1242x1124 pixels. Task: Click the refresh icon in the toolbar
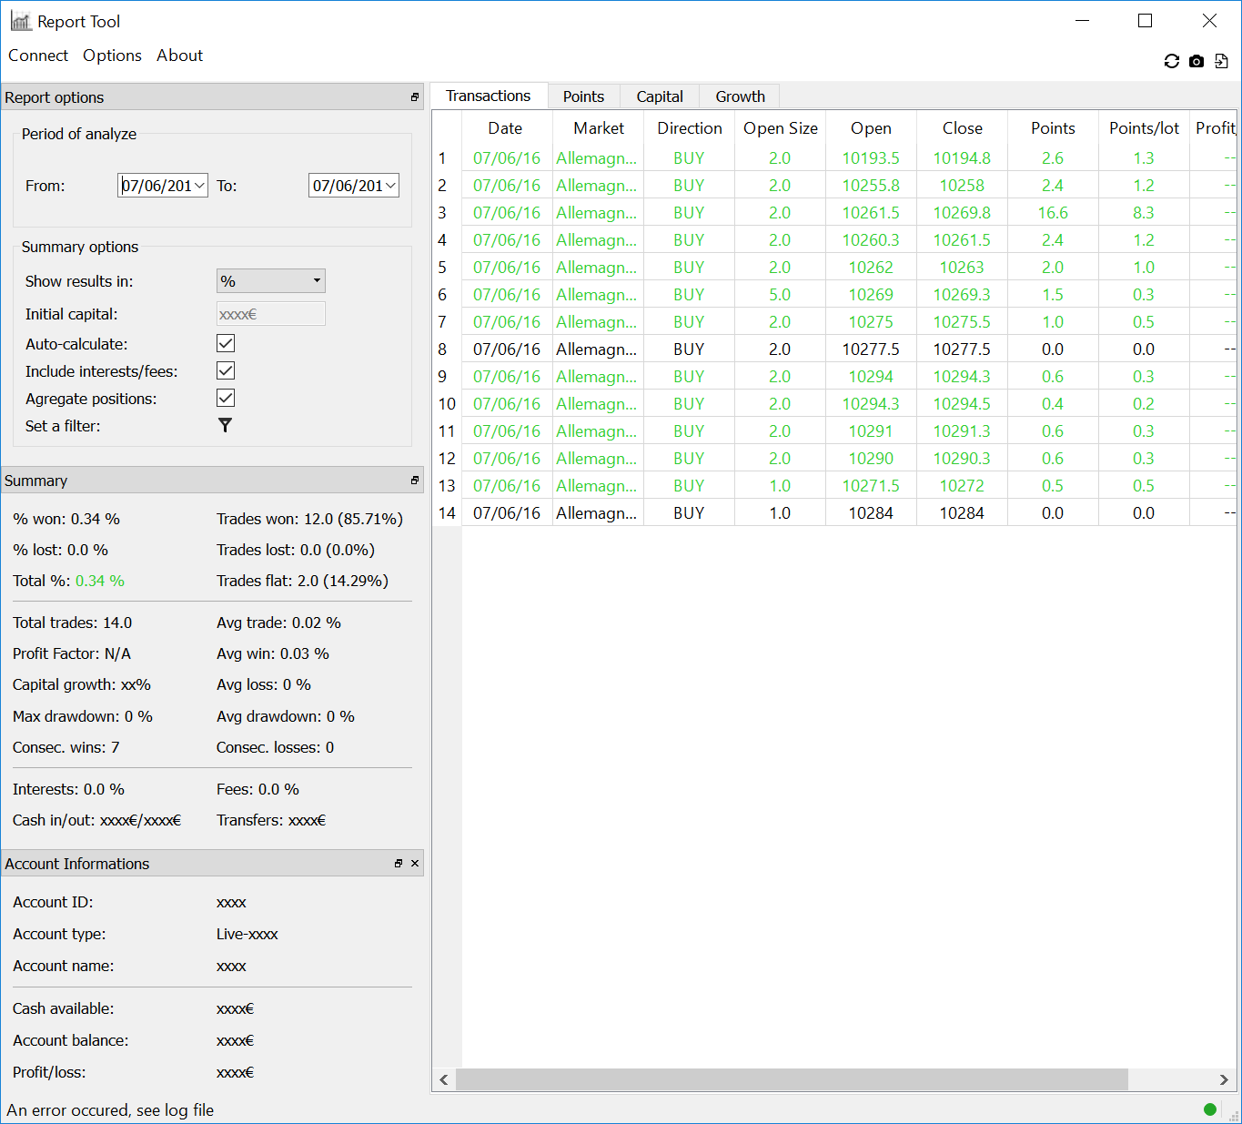(x=1171, y=61)
